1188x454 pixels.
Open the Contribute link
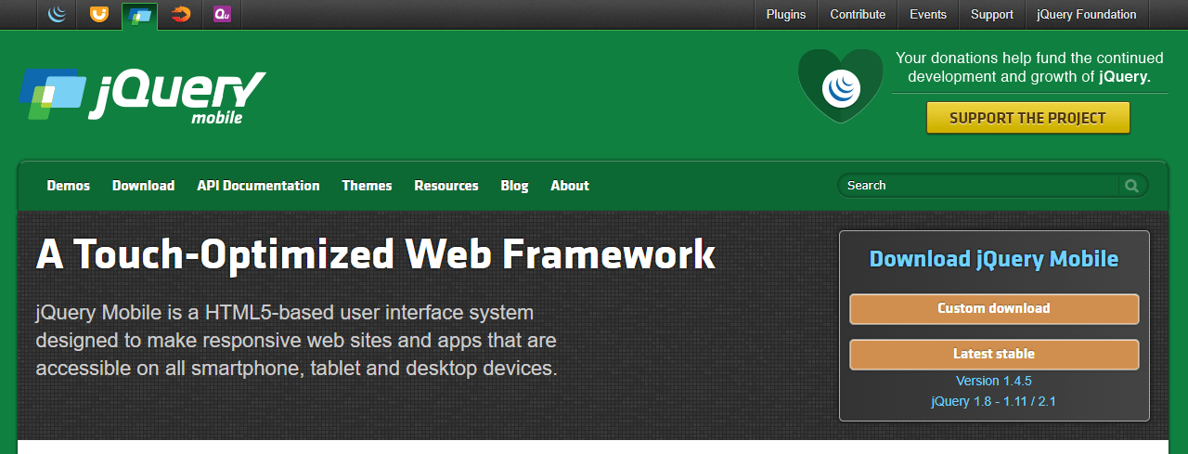pyautogui.click(x=858, y=14)
